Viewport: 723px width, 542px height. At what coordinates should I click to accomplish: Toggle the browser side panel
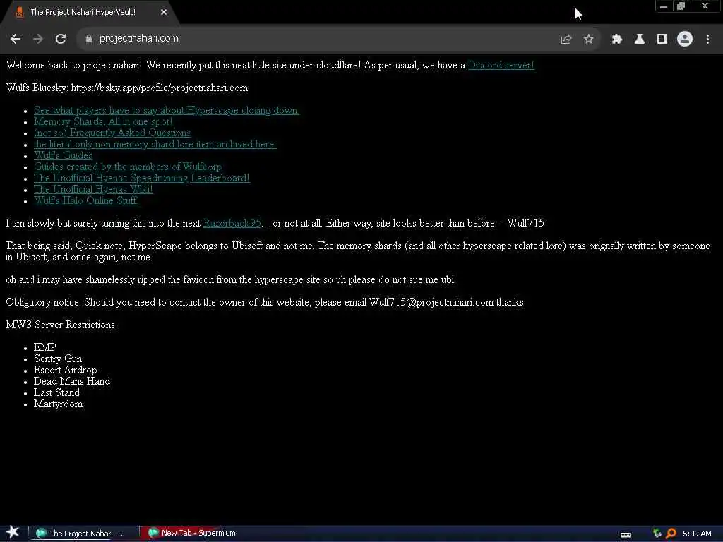(x=662, y=40)
